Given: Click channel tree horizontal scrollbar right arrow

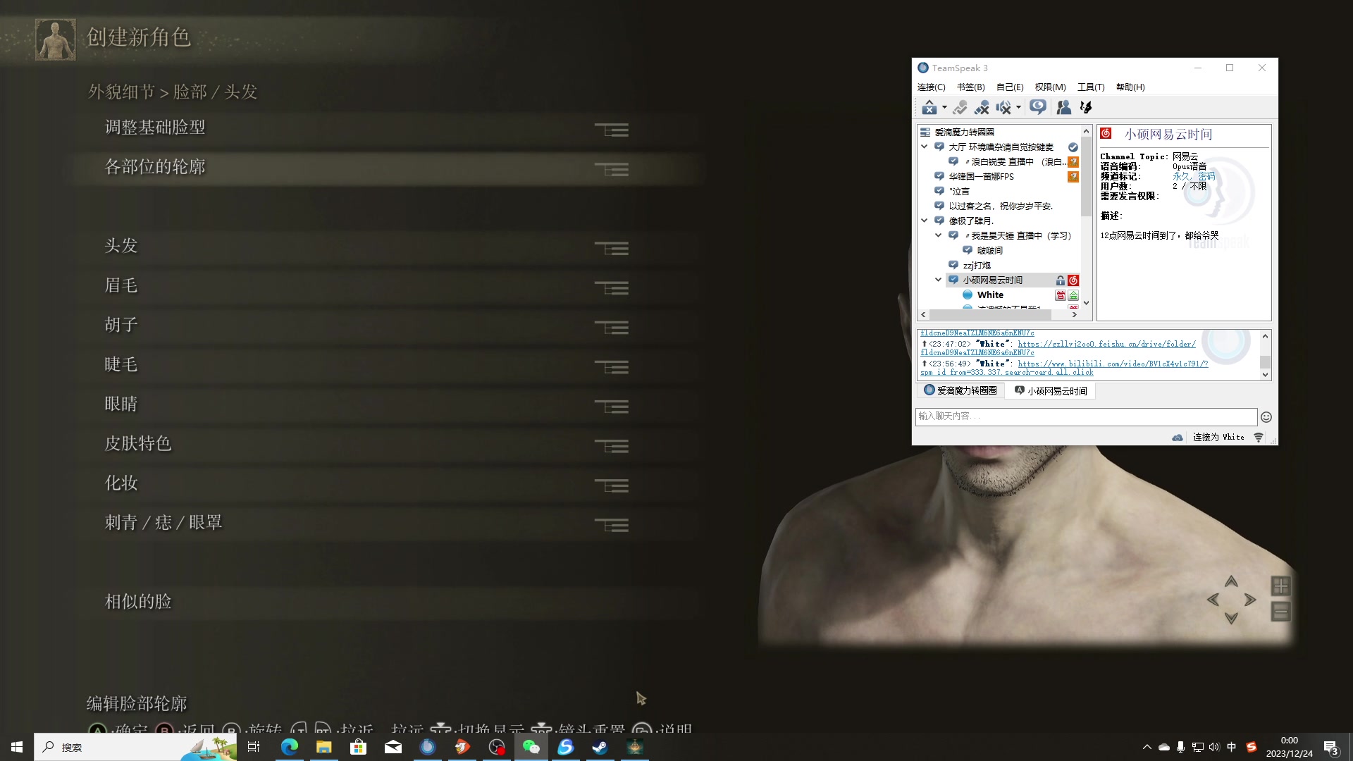Looking at the screenshot, I should tap(1074, 315).
